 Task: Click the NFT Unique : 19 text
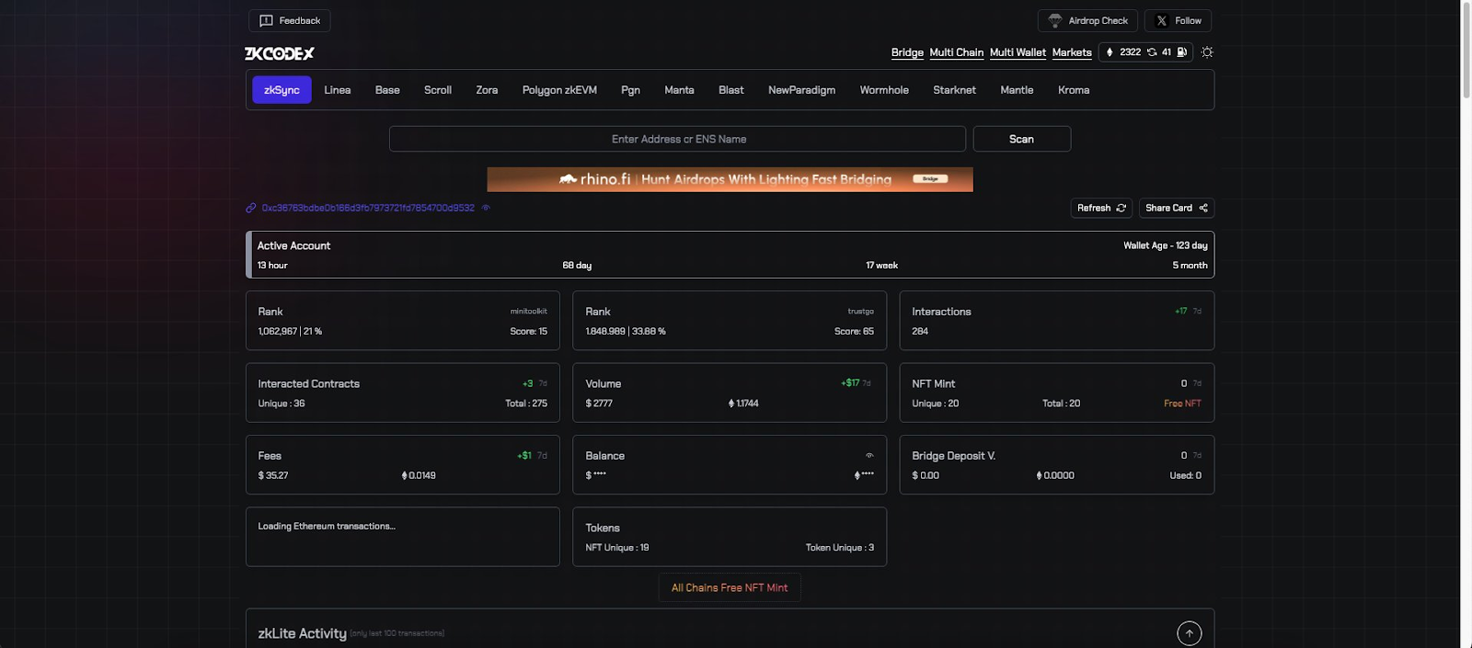click(x=617, y=548)
